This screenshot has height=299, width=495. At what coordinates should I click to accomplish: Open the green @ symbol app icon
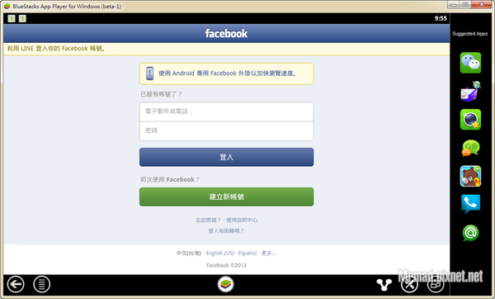point(470,233)
